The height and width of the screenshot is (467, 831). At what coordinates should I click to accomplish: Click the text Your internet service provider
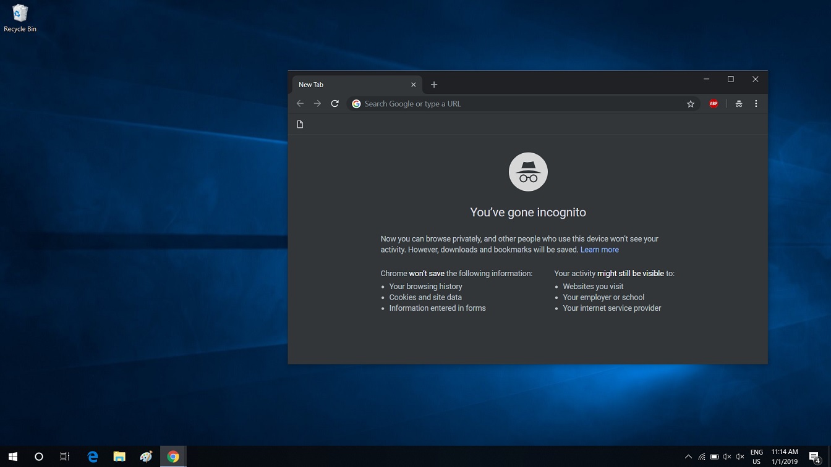(612, 308)
